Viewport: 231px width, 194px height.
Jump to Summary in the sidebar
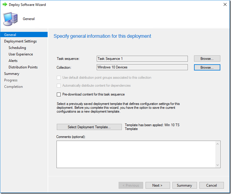12,74
